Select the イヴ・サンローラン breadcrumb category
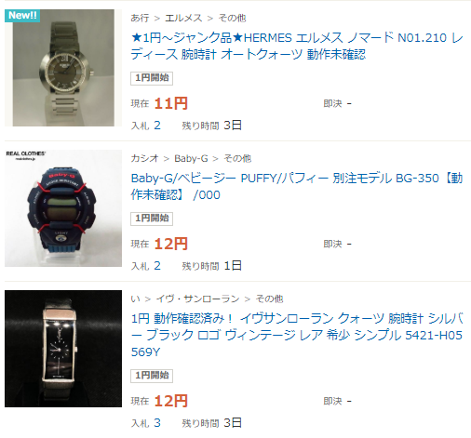 tap(197, 299)
